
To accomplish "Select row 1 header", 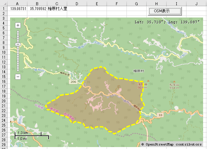I will tap(4, 9).
